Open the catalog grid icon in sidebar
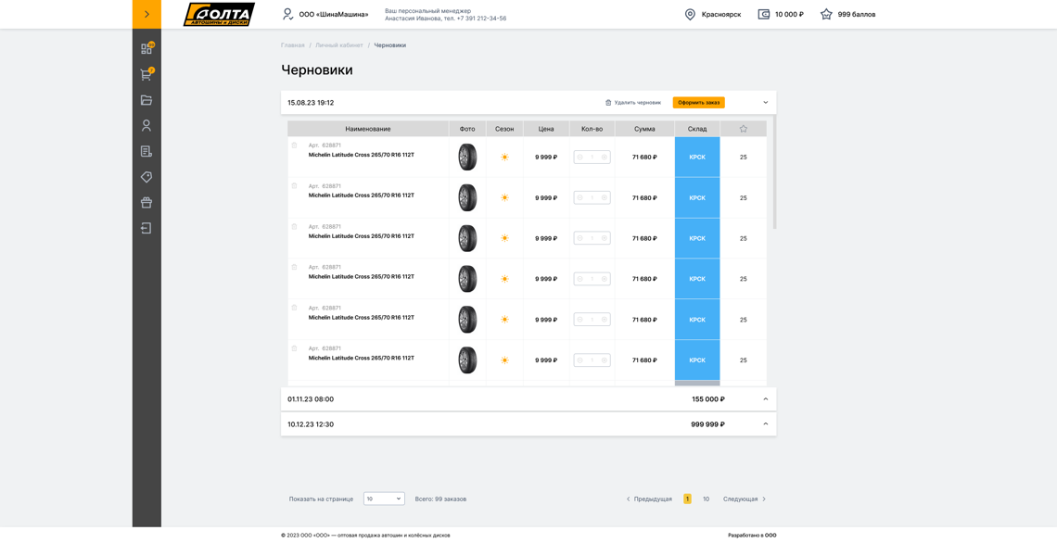 coord(146,48)
